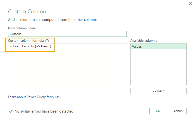This screenshot has height=122, width=195.
Task: Click the Custom Column dialog title
Action: tap(27, 11)
